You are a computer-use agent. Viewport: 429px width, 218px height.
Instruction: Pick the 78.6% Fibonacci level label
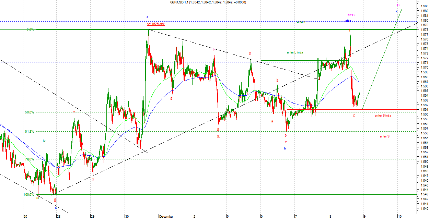tap(29, 159)
